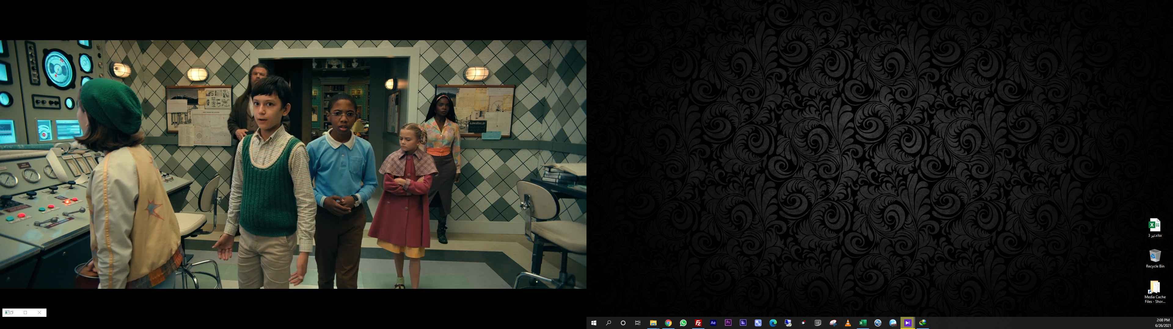Open the Windows Start menu
The height and width of the screenshot is (329, 1173).
click(593, 323)
